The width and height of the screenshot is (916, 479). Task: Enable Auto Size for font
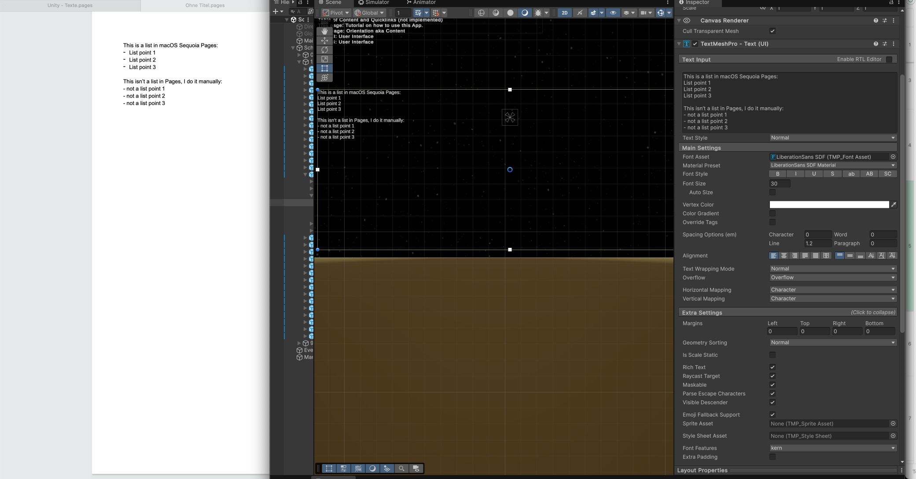pyautogui.click(x=773, y=192)
